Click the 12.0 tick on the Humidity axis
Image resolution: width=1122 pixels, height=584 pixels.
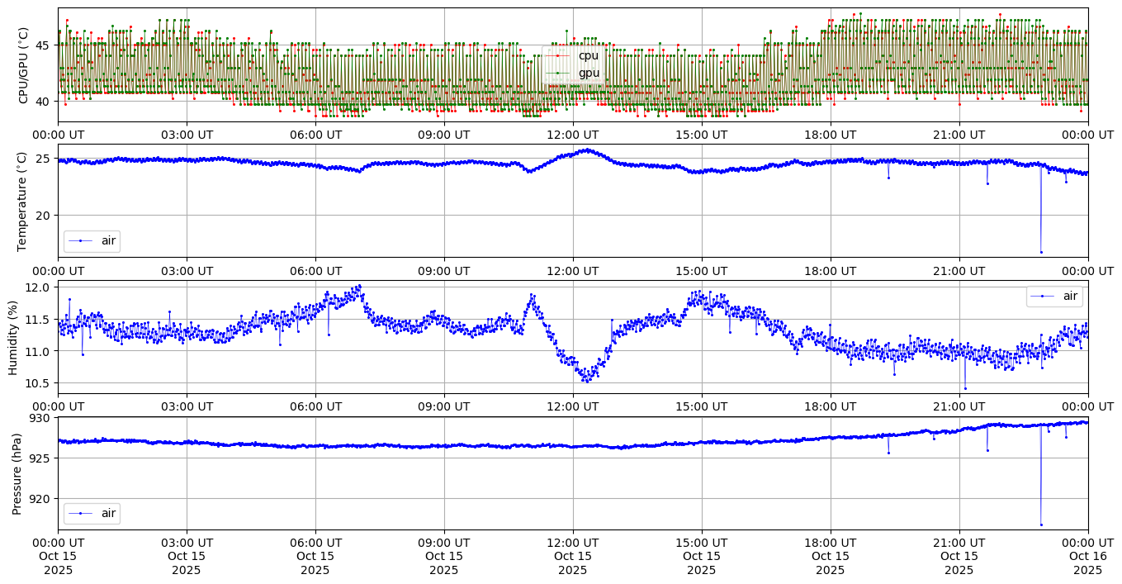tap(39, 287)
